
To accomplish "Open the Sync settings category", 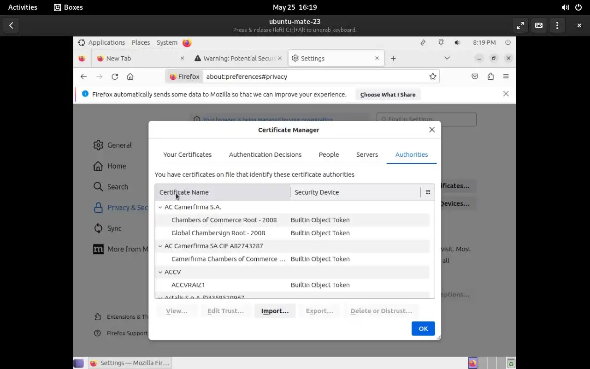I will click(x=108, y=228).
